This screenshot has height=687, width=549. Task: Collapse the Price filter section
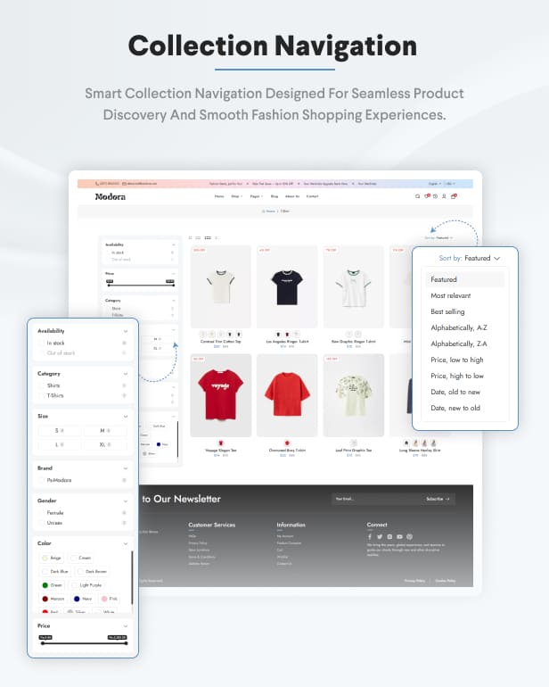(126, 626)
